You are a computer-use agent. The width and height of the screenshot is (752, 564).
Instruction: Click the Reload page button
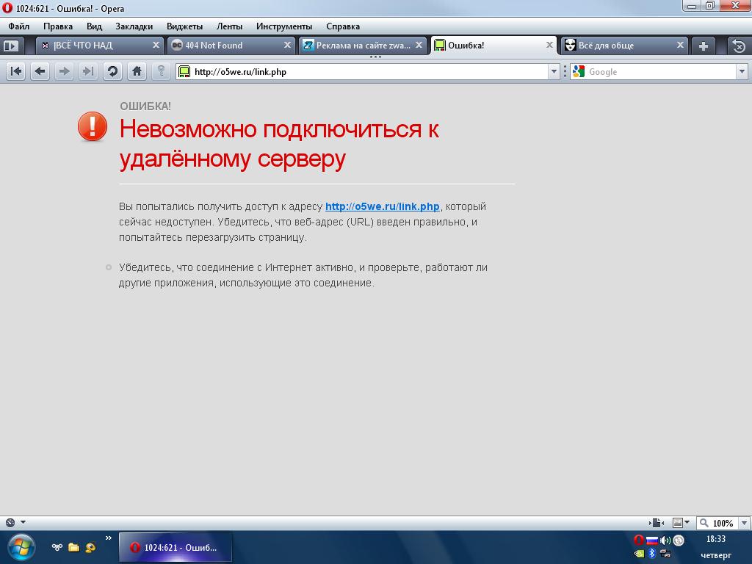pyautogui.click(x=112, y=71)
